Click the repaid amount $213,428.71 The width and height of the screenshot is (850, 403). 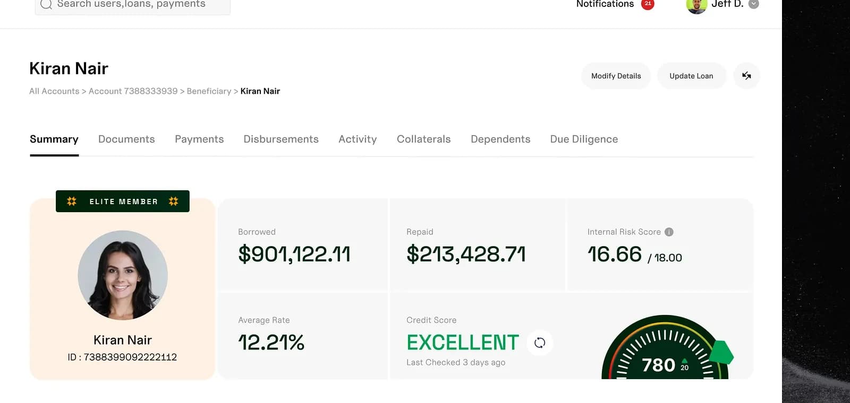click(x=466, y=254)
